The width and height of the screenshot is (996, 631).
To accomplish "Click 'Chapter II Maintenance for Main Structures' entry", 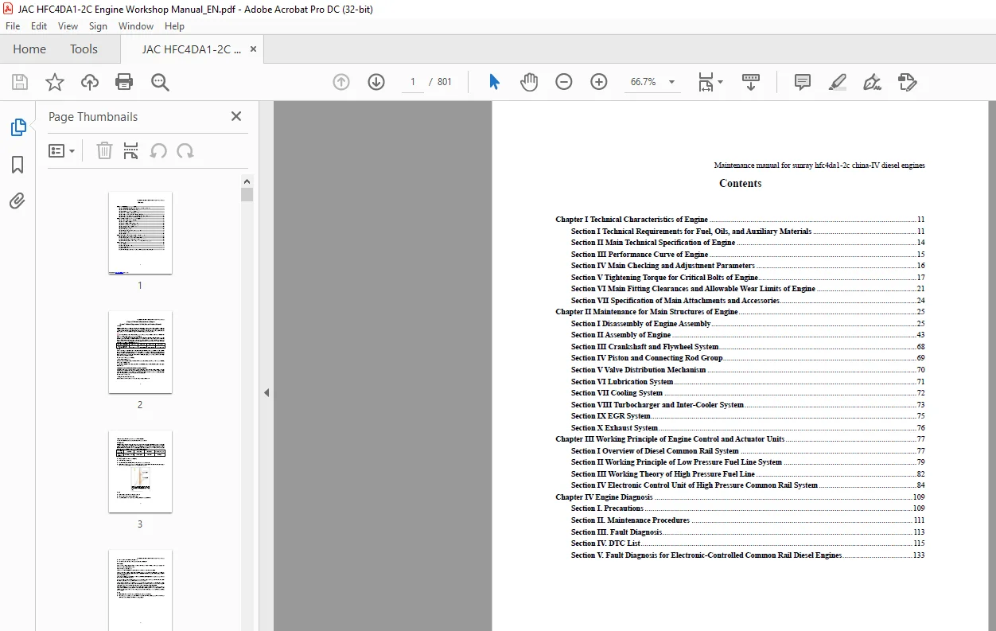I will point(647,312).
